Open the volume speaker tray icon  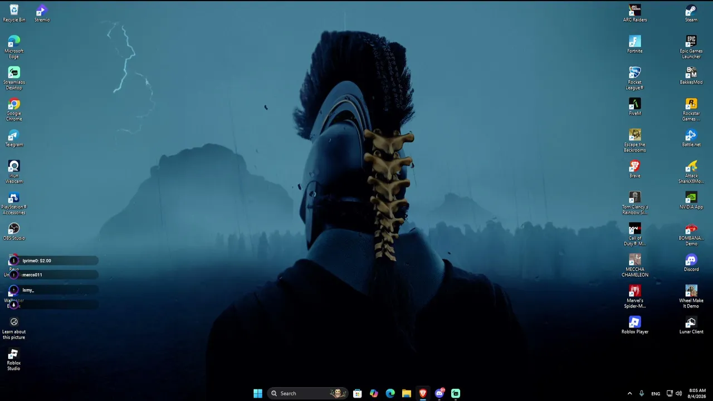pyautogui.click(x=678, y=393)
